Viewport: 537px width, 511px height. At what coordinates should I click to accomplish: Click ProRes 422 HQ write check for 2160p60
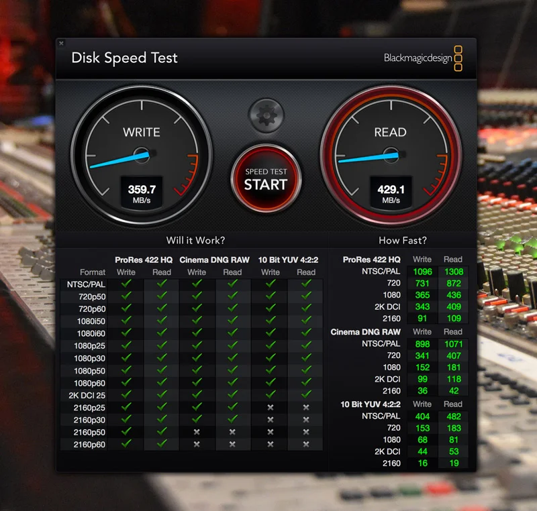(126, 444)
